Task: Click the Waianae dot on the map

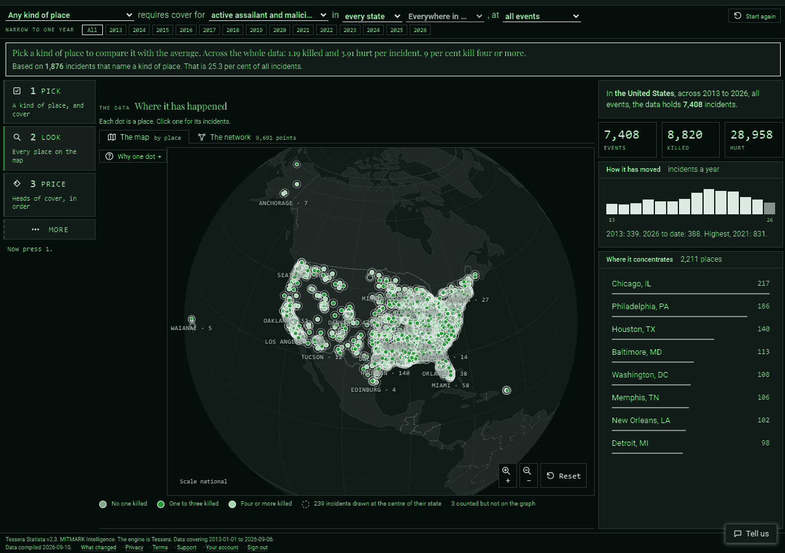Action: pyautogui.click(x=192, y=319)
